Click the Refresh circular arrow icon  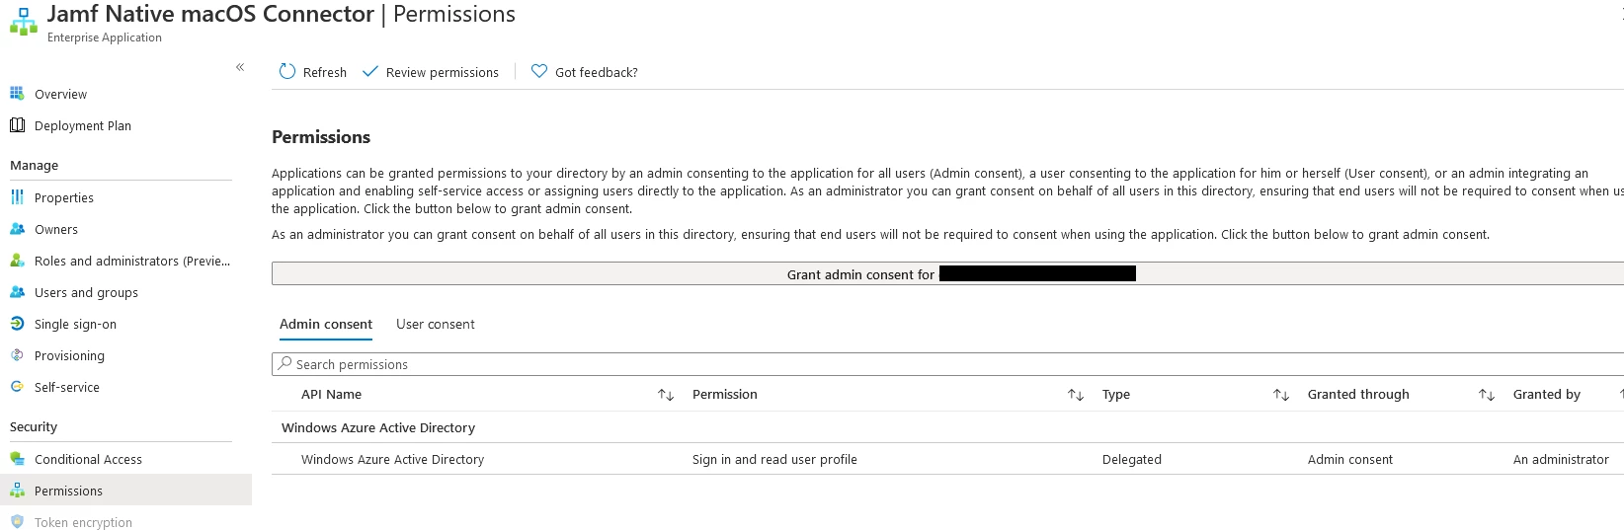[x=287, y=71]
